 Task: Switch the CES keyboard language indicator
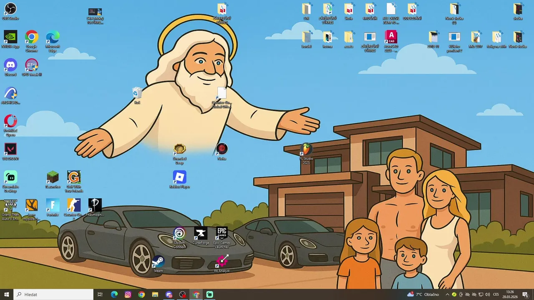pos(496,295)
